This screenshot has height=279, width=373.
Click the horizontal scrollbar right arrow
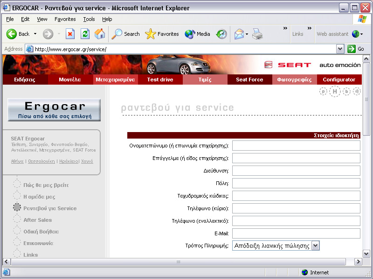click(x=358, y=262)
